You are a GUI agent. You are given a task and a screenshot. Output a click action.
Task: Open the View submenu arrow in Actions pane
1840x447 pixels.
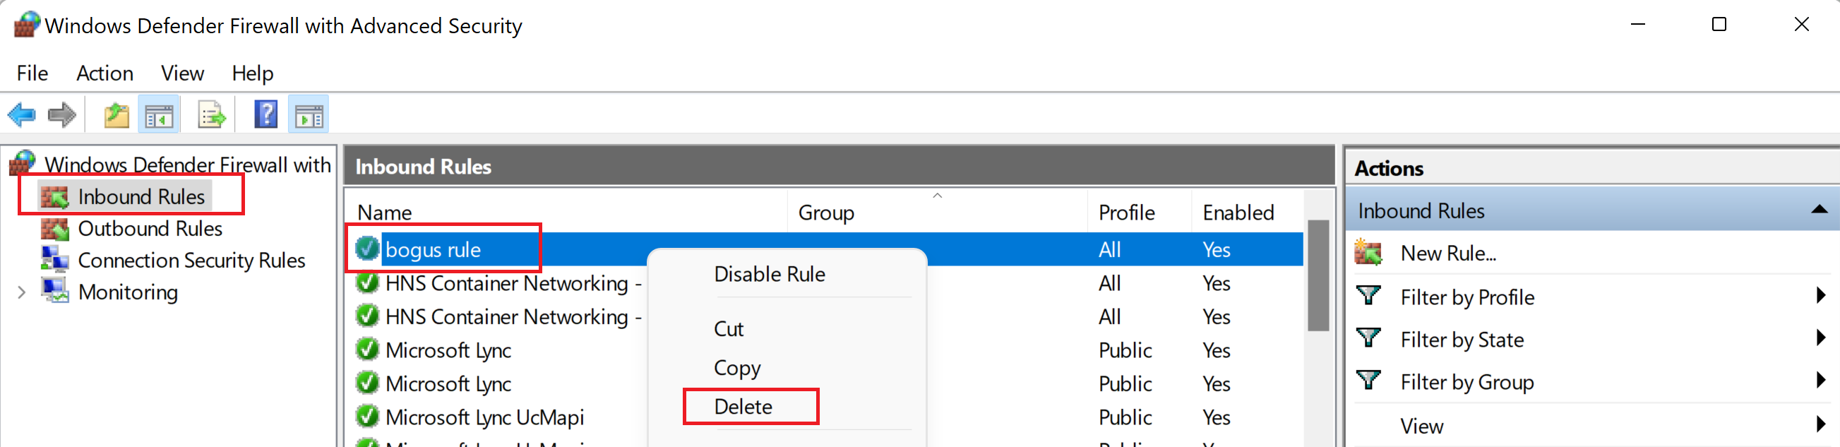1822,425
